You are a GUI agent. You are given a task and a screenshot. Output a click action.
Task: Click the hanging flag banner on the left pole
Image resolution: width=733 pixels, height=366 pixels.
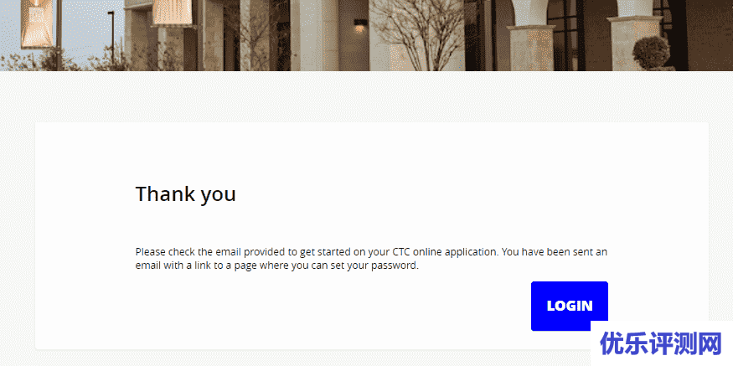[37, 23]
